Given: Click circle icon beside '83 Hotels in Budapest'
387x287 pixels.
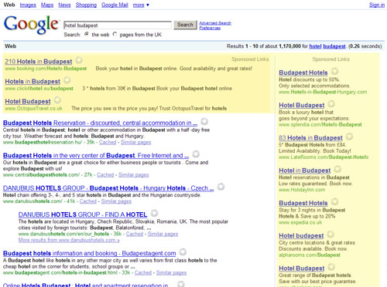Looking at the screenshot, I should 349,137.
